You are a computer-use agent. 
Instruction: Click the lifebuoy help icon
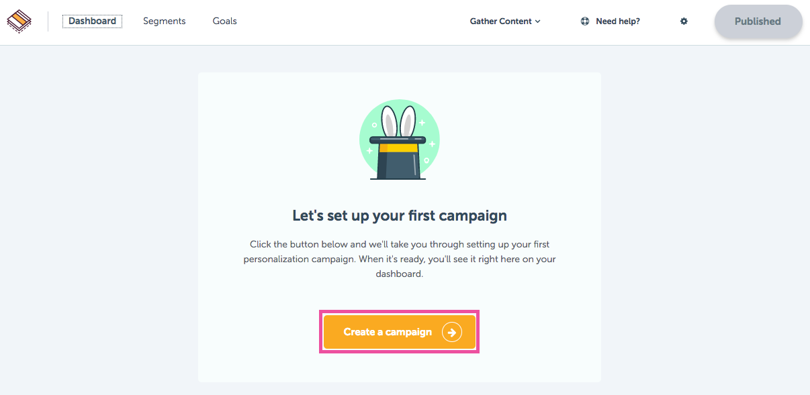pyautogui.click(x=585, y=21)
